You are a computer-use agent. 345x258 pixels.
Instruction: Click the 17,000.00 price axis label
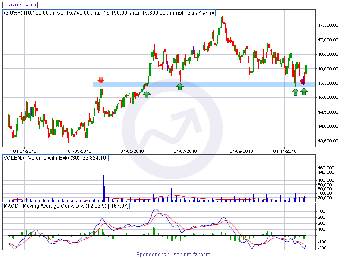pos(328,40)
